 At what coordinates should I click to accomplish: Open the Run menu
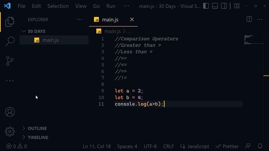(x=111, y=6)
